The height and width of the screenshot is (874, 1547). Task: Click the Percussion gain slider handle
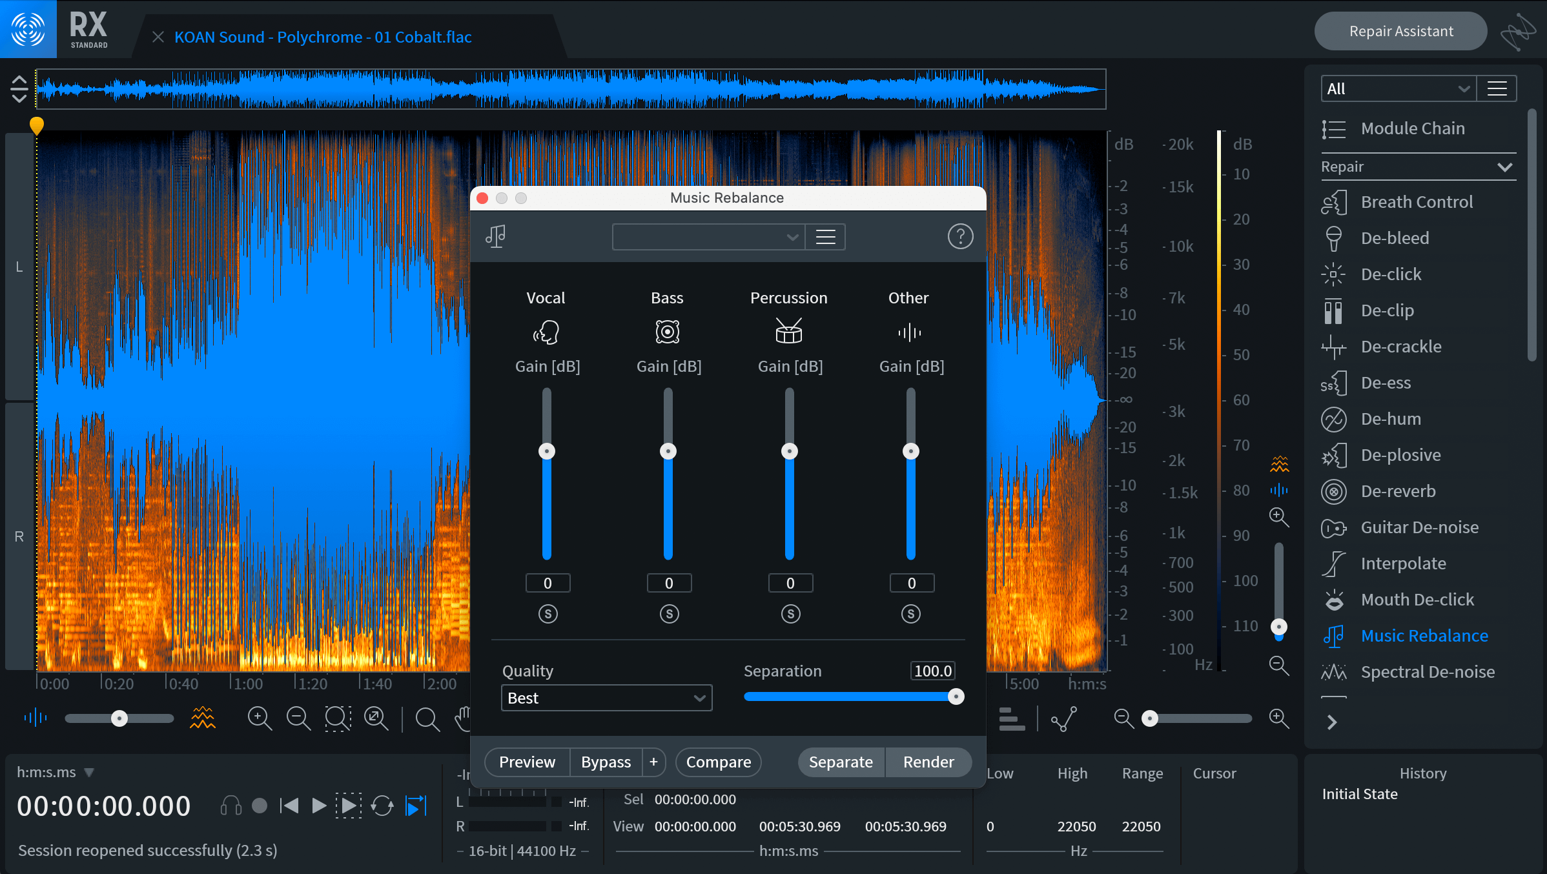coord(790,451)
